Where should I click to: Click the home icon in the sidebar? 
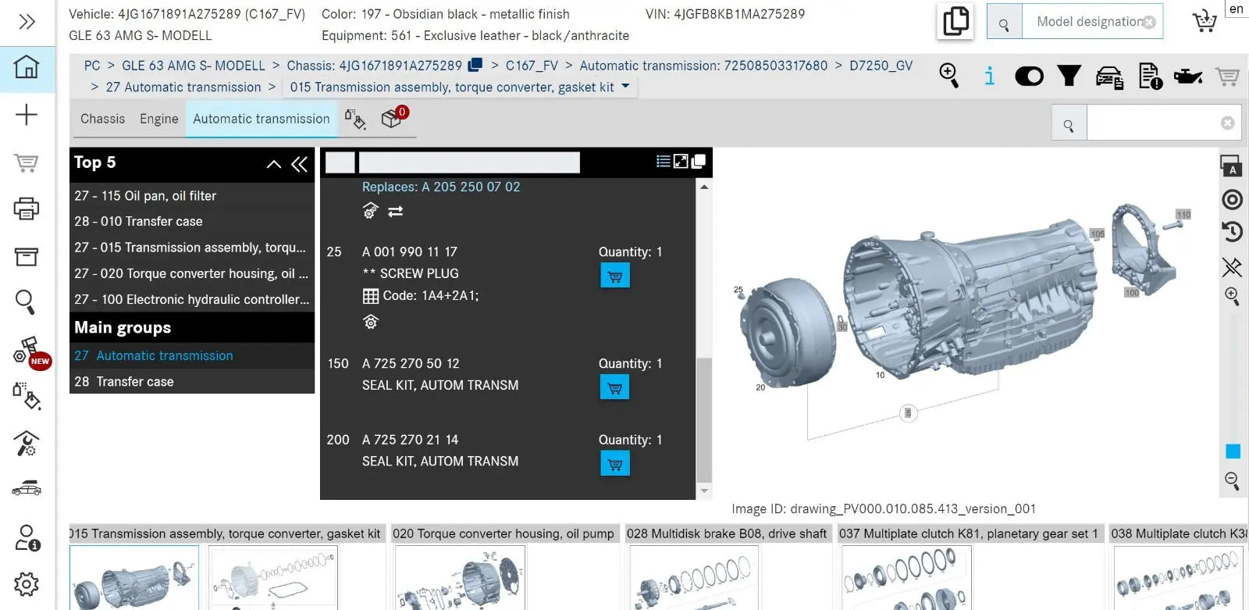tap(27, 67)
